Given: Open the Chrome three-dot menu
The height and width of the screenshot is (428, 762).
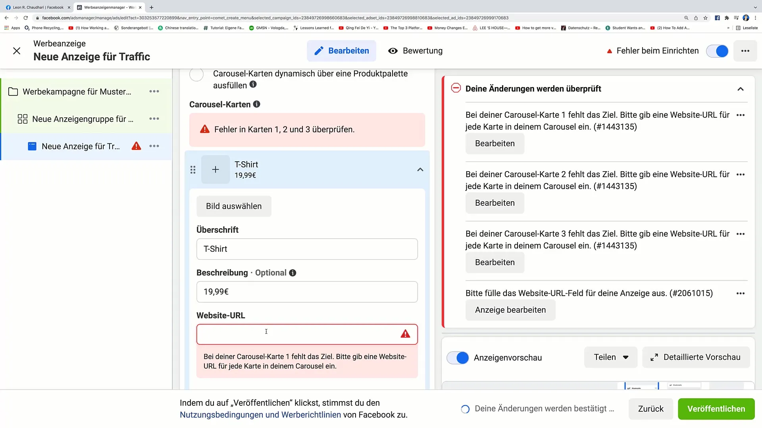Looking at the screenshot, I should point(755,18).
